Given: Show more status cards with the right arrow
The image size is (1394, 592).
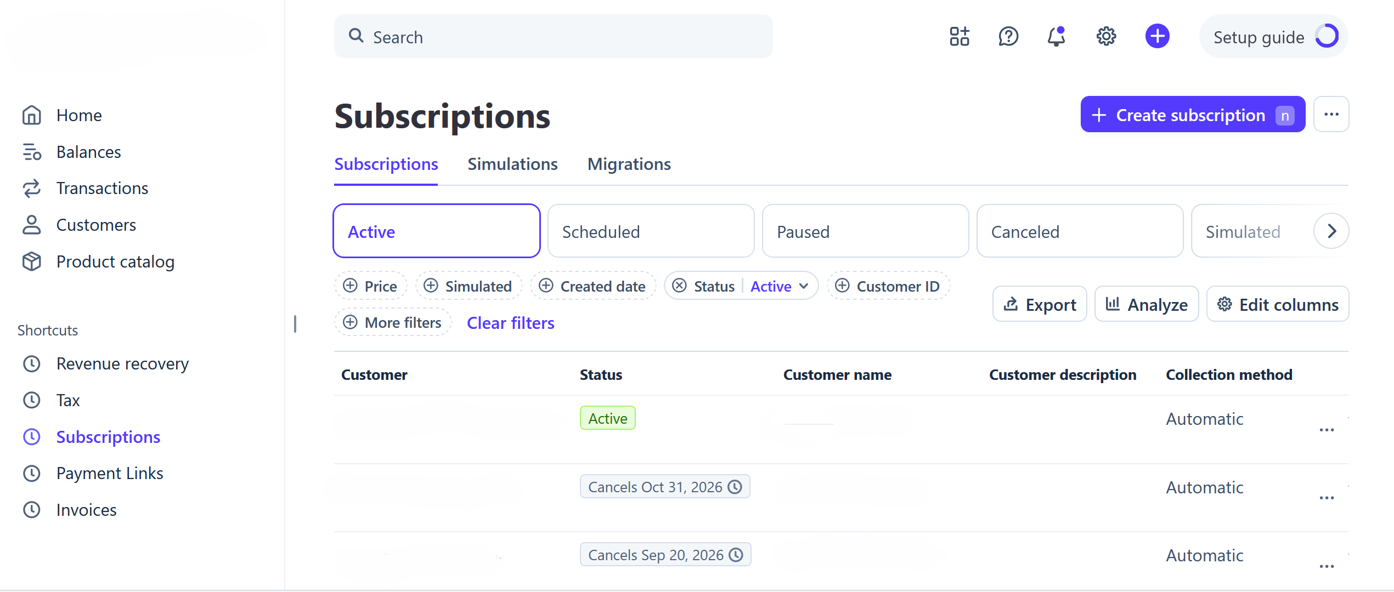Looking at the screenshot, I should pos(1331,231).
